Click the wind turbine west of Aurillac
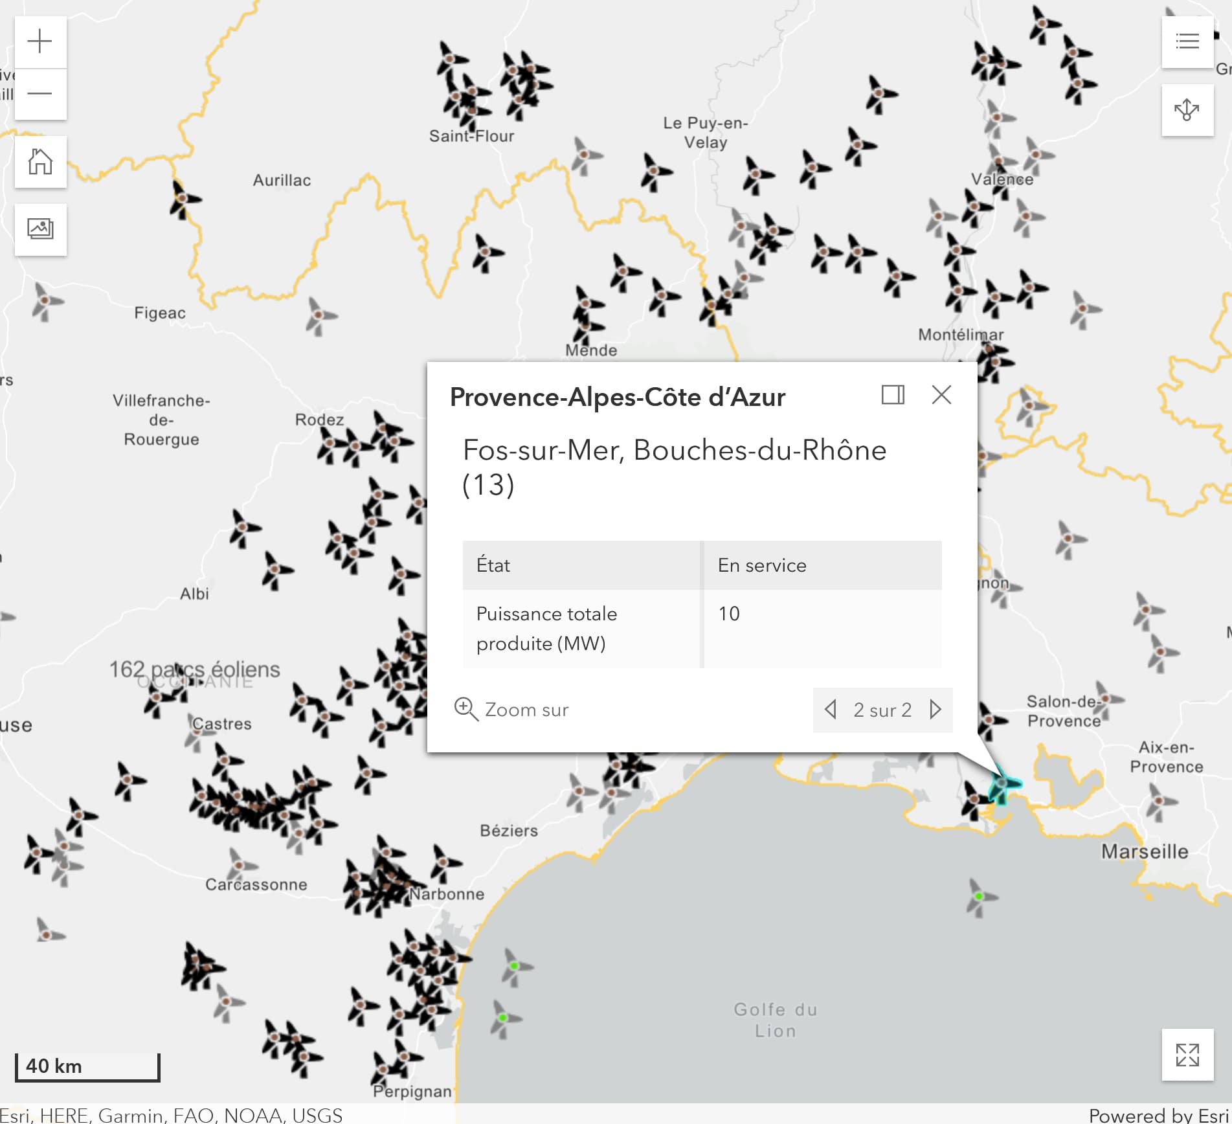The height and width of the screenshot is (1124, 1232). [182, 199]
